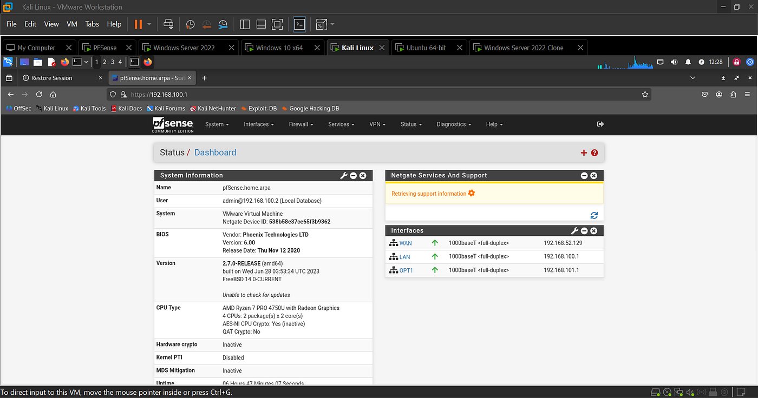Open the dashboard help question mark icon
The width and height of the screenshot is (758, 398).
tap(594, 153)
